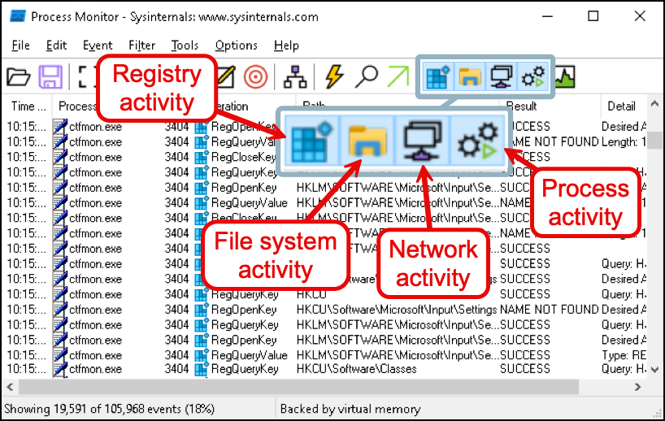
Task: Toggle process activity gears in top toolbar
Action: point(532,76)
